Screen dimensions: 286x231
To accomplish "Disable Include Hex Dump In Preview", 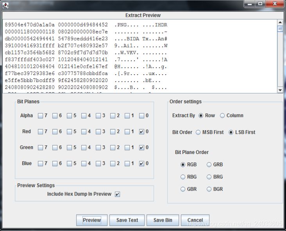I will coord(117,194).
